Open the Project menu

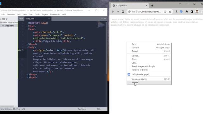[45, 15]
